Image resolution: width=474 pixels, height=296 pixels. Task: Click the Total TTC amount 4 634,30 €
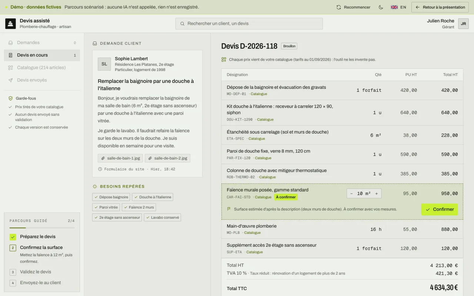[x=444, y=287]
